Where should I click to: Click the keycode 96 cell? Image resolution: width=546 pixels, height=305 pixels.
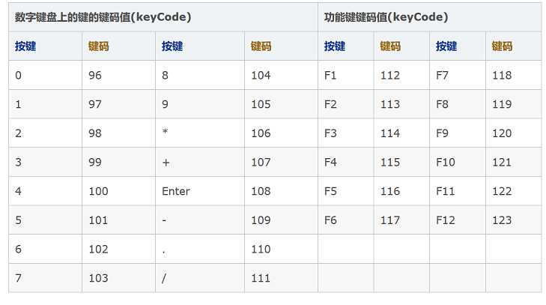94,75
